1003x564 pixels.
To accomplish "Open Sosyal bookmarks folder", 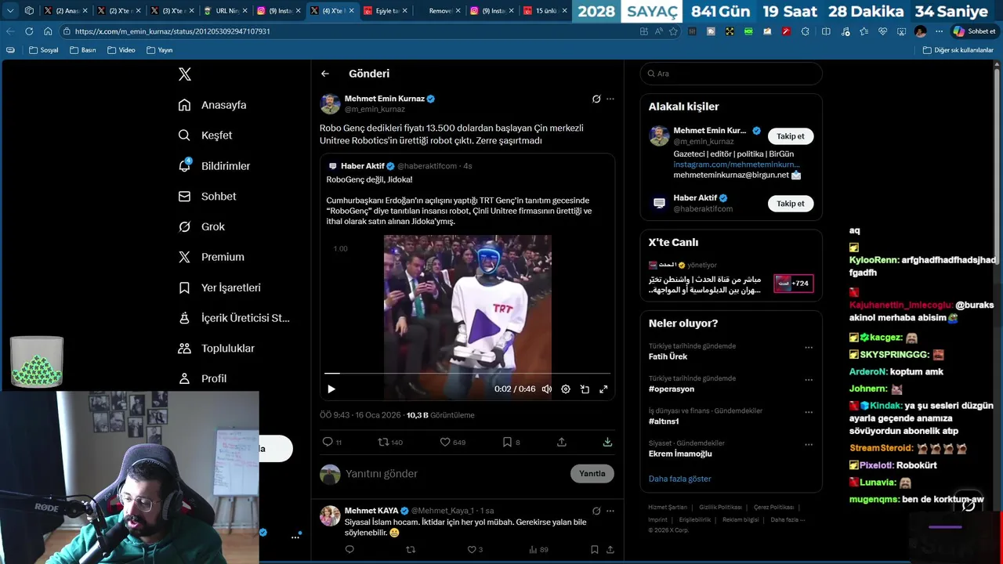I will tap(43, 50).
